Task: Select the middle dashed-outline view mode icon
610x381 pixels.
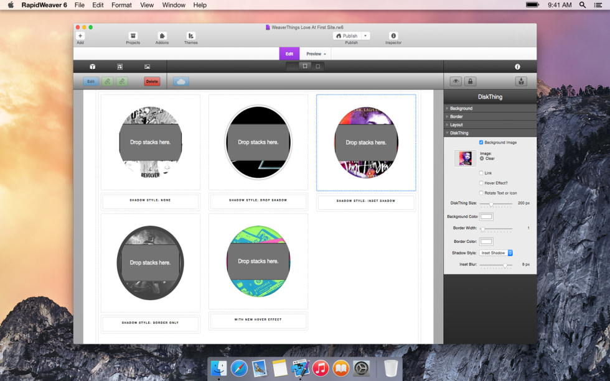Action: tap(305, 67)
